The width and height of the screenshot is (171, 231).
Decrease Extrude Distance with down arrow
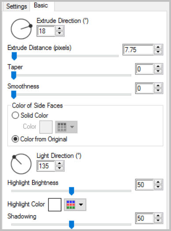158,52
